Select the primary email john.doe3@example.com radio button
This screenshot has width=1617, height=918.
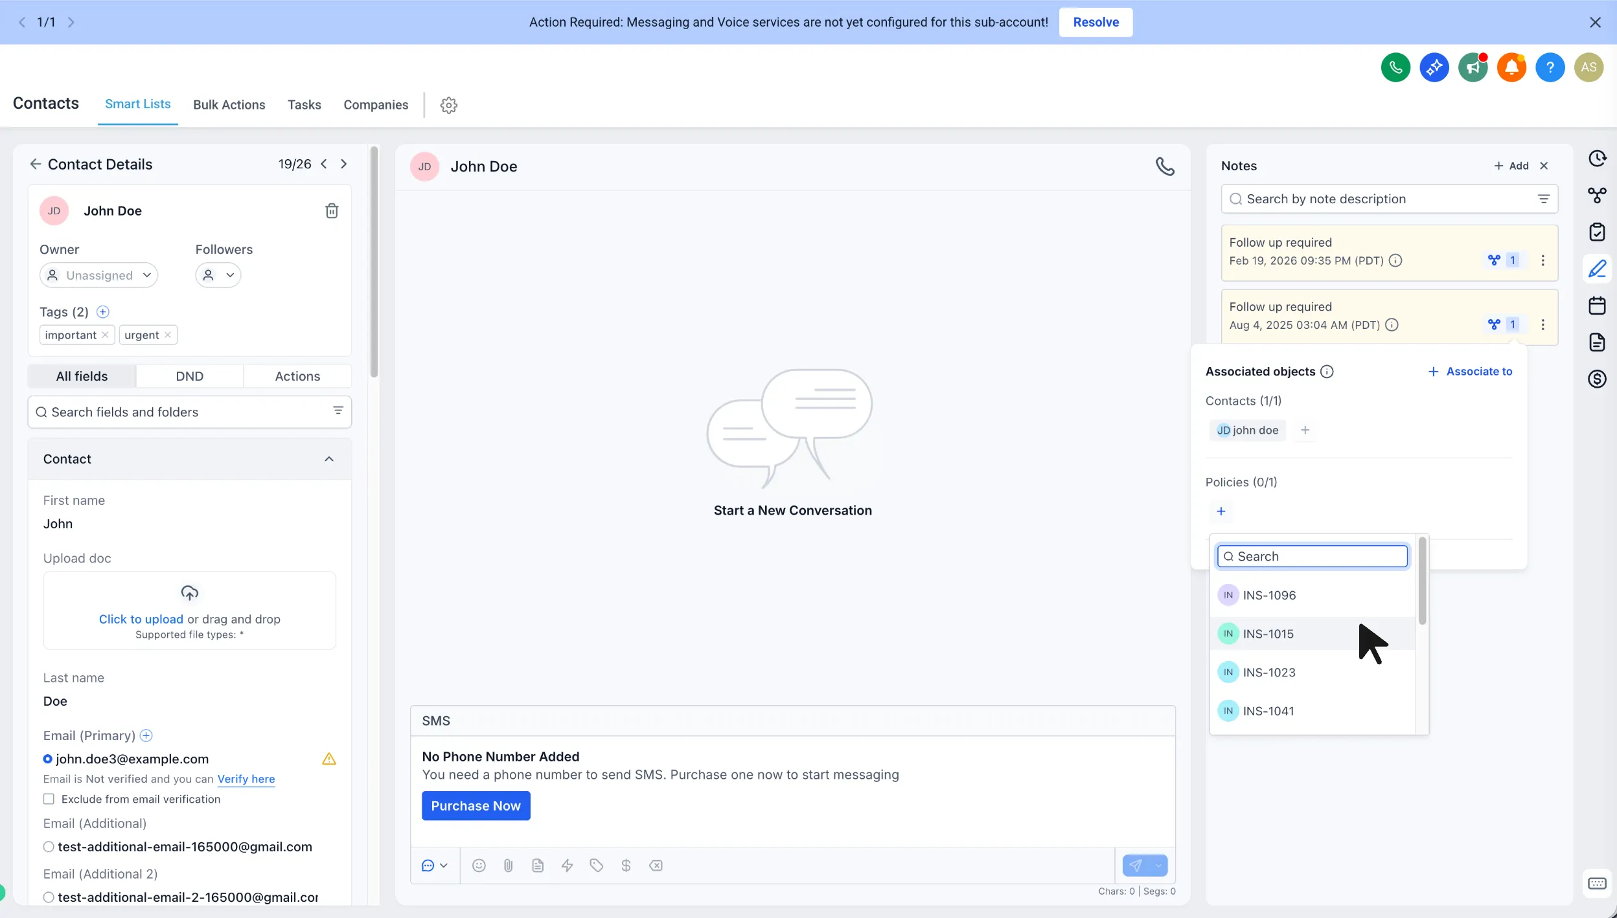[x=48, y=759]
